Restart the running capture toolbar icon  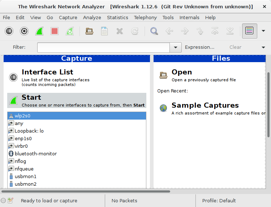70,31
